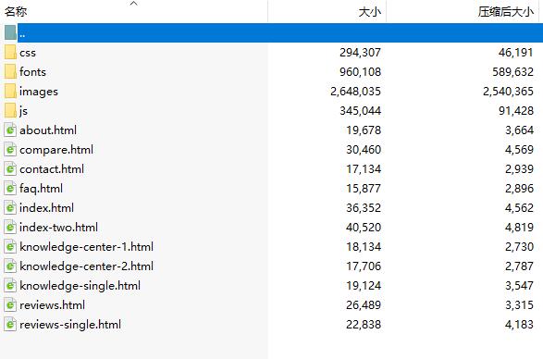Click the size value 19,678
The height and width of the screenshot is (359, 543).
pos(364,130)
